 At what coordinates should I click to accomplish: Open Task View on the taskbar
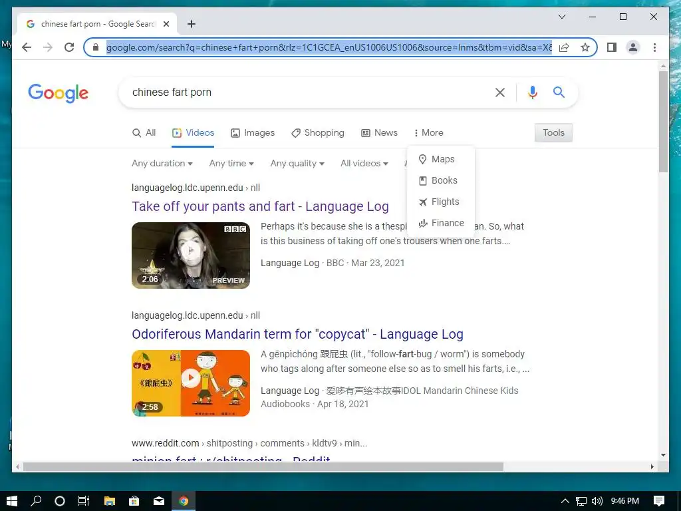point(83,501)
